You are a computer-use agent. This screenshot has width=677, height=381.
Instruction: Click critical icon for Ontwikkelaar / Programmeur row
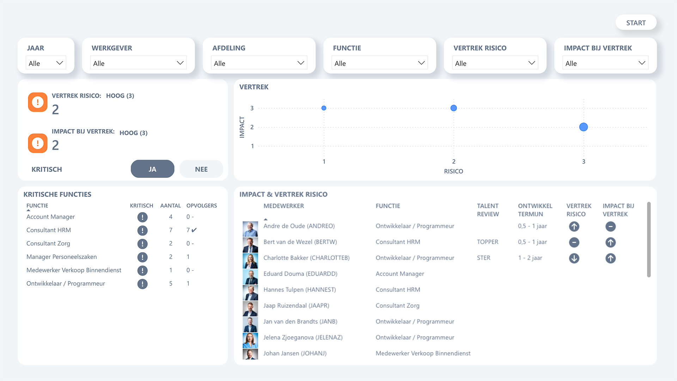142,284
